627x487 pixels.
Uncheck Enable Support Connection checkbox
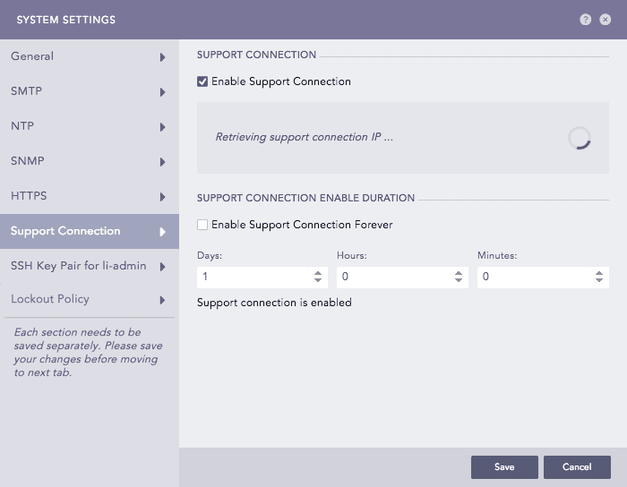pos(202,81)
